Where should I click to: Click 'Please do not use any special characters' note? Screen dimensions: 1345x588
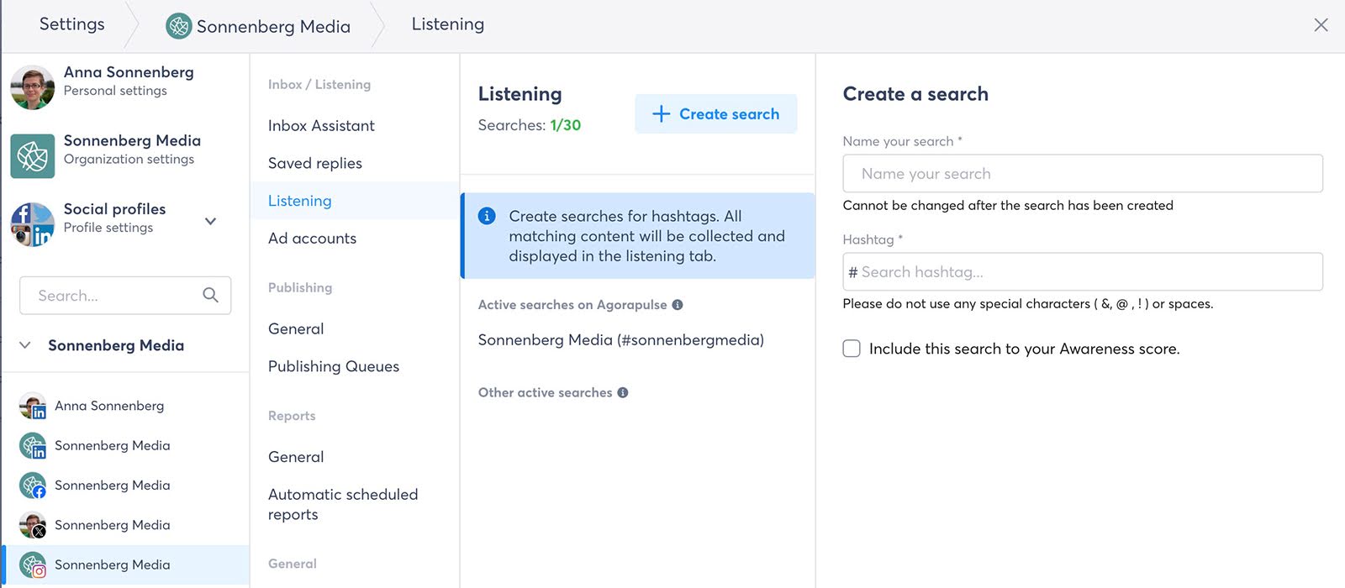1028,304
